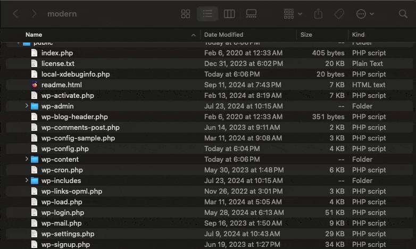Switch to column view

pos(229,14)
